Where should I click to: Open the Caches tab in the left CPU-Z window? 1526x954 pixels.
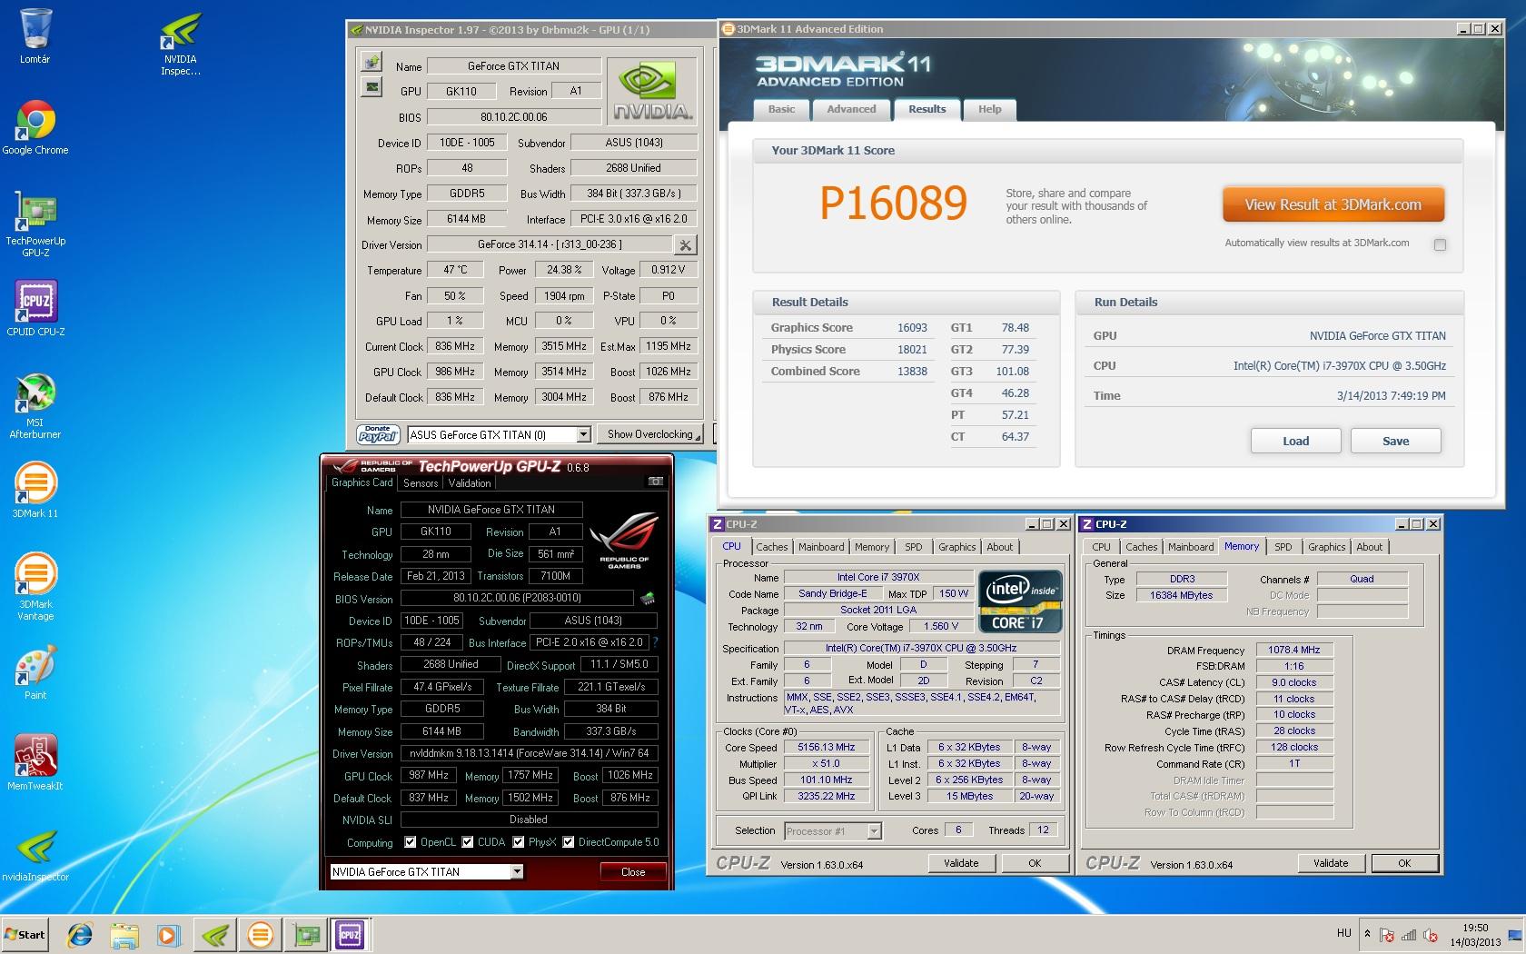(772, 547)
